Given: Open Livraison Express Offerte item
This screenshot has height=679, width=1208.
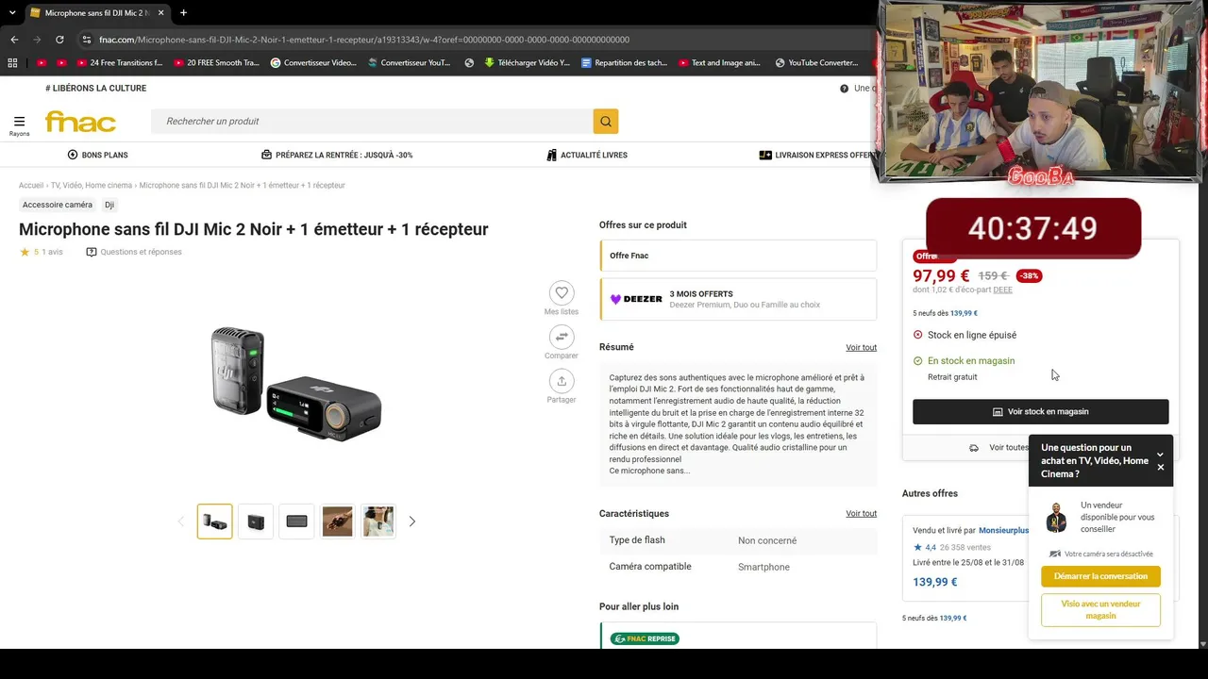Looking at the screenshot, I should click(x=818, y=155).
